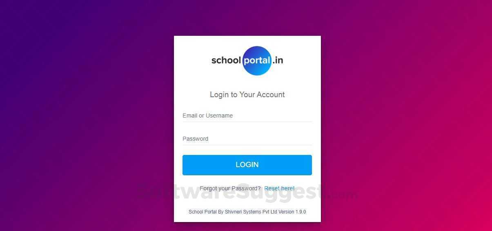
Task: Click the blue LOGIN button
Action: [x=247, y=165]
